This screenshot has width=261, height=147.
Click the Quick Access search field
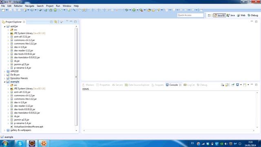pos(190,15)
